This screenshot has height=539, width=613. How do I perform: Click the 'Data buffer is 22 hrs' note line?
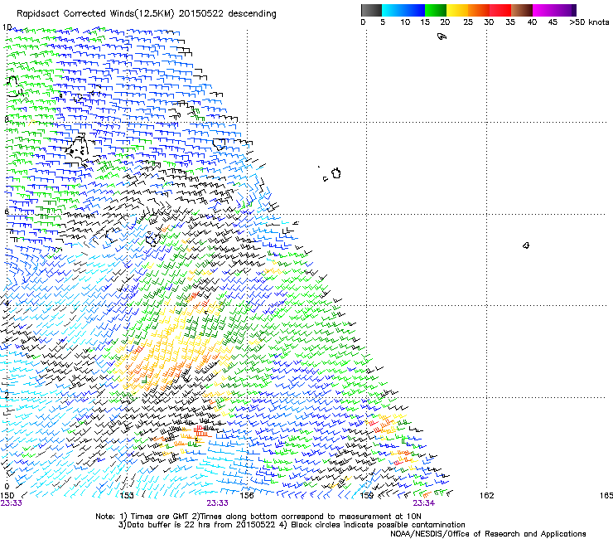292,525
